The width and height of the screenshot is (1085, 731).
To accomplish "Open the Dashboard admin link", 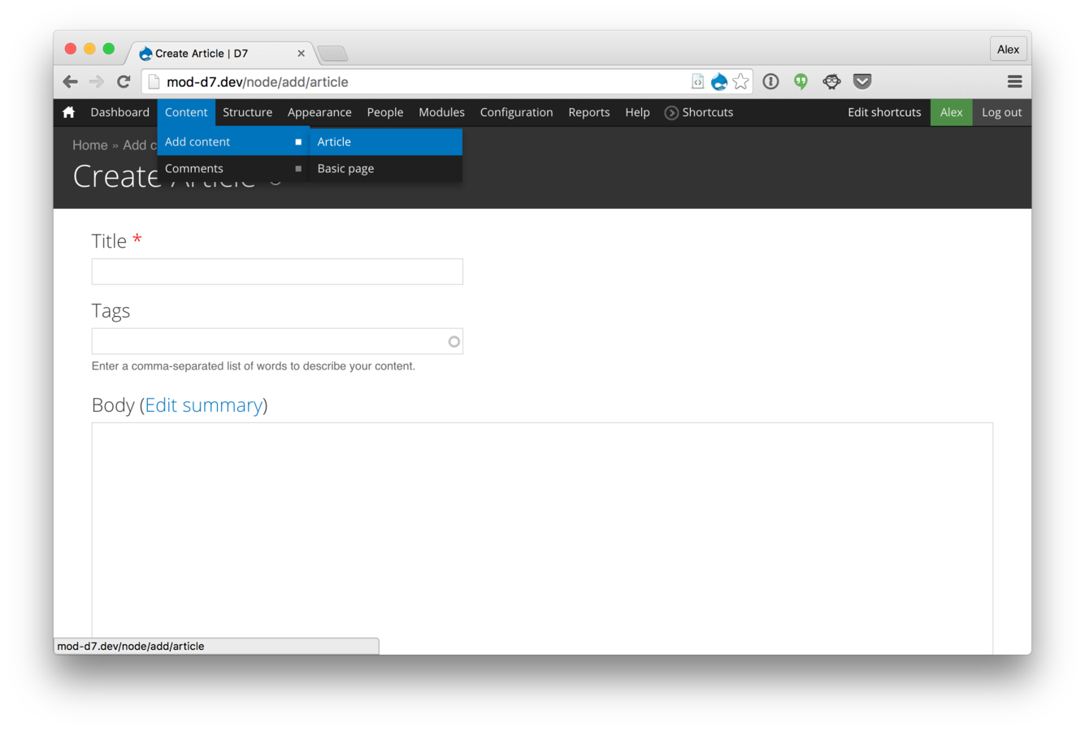I will pyautogui.click(x=120, y=112).
